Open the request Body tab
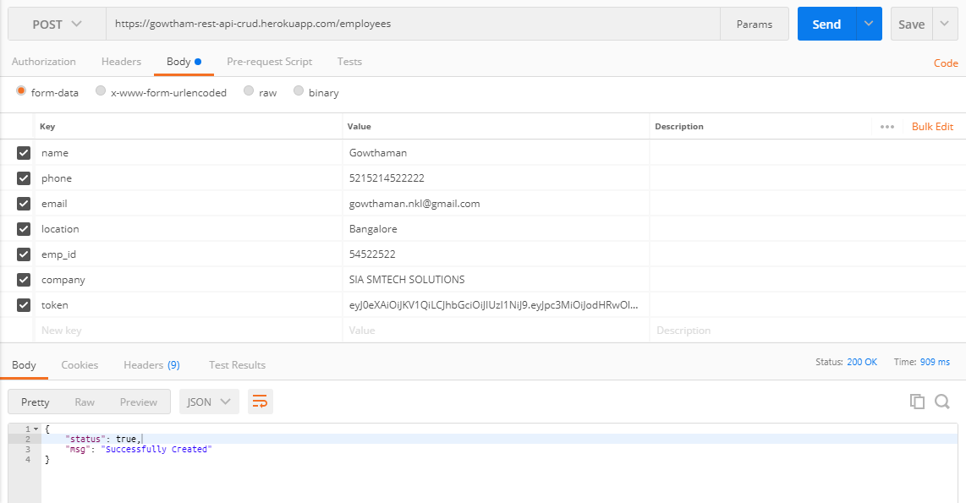 click(x=184, y=62)
